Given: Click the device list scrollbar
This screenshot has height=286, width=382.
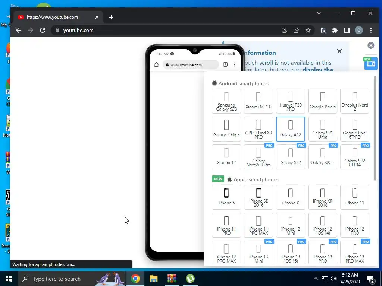Looking at the screenshot, I should pyautogui.click(x=375, y=128).
